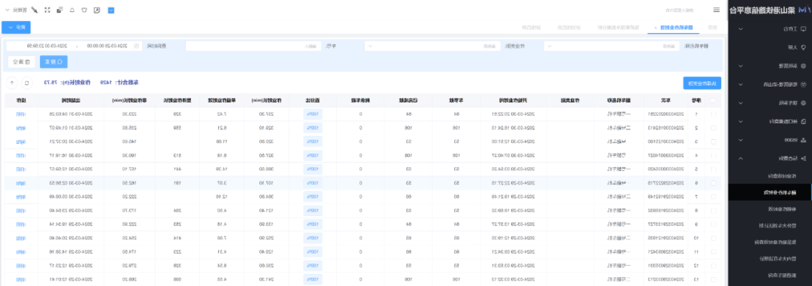The image size is (812, 286).
Task: Click the 车数合计: 1429 summary text
Action: coord(120,83)
